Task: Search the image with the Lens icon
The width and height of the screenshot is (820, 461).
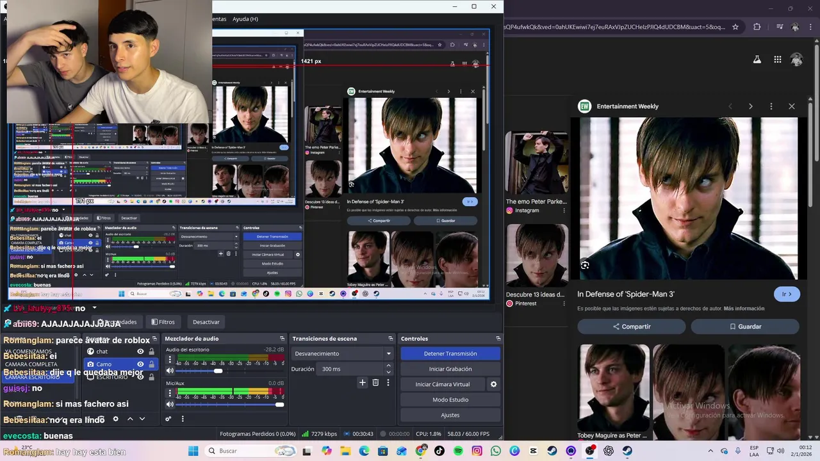Action: click(585, 265)
